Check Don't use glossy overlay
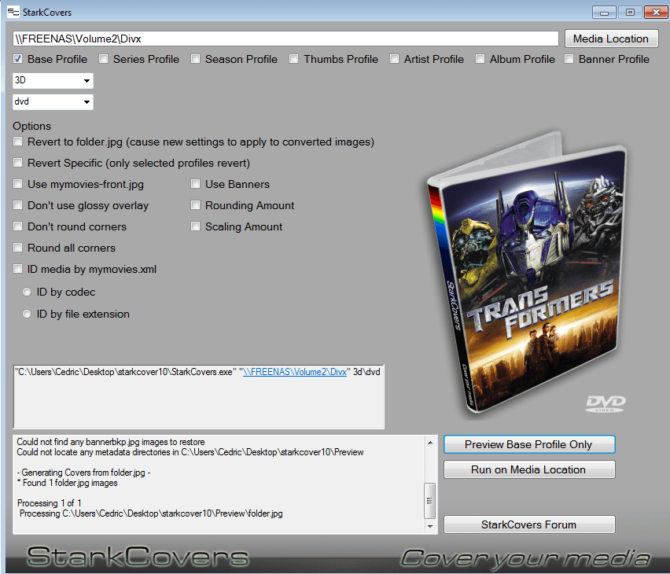Screen dimensions: 670x574 pyautogui.click(x=18, y=205)
